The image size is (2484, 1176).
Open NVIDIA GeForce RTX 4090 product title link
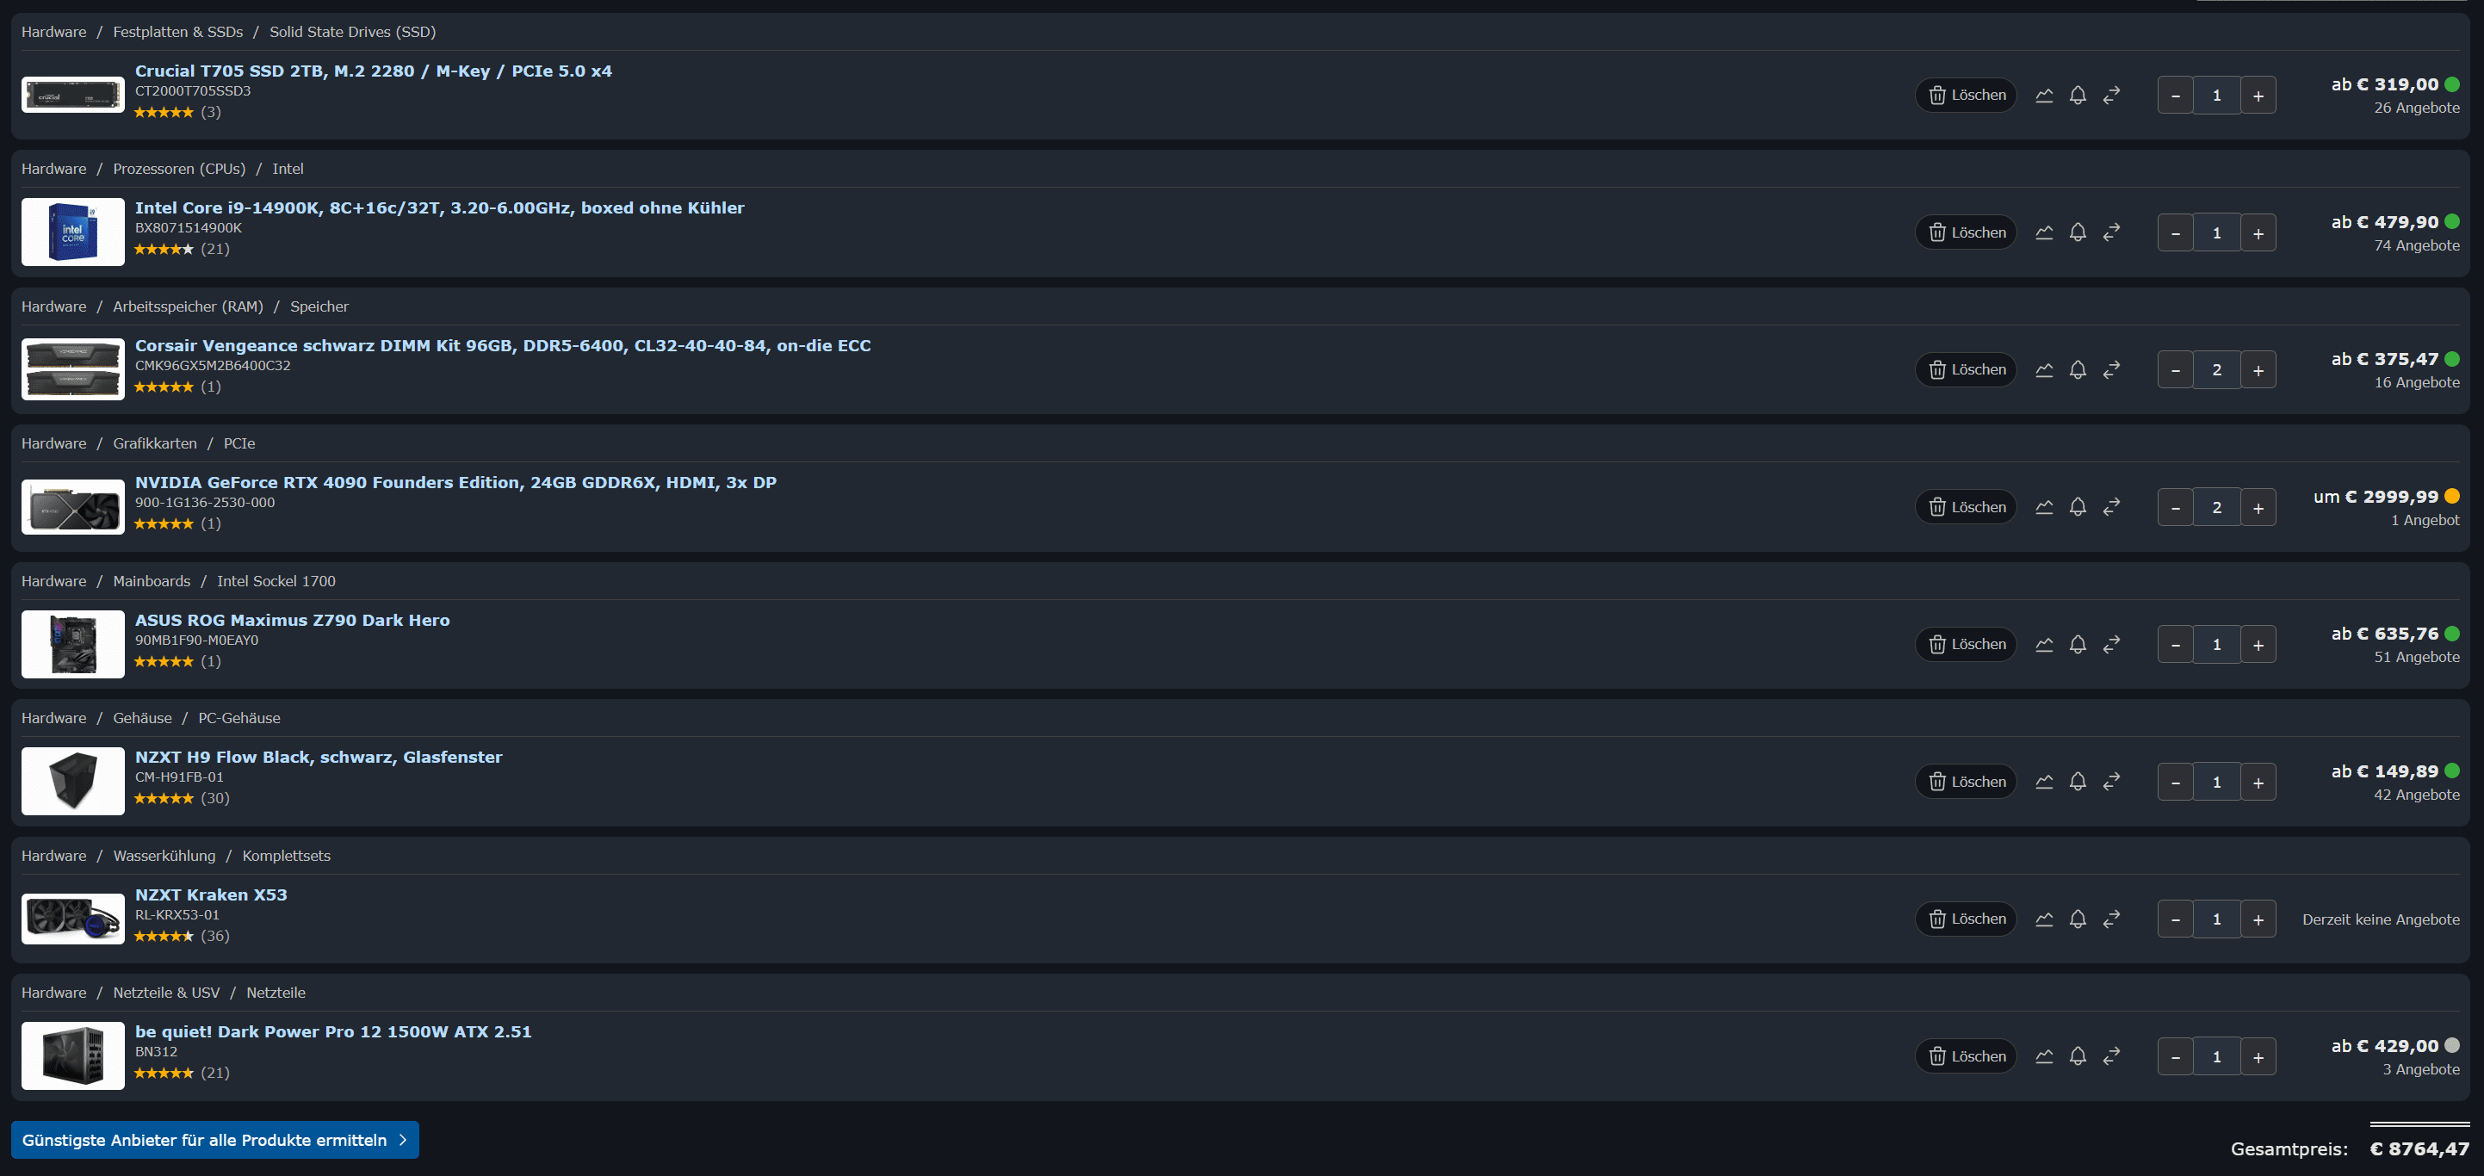pos(455,483)
